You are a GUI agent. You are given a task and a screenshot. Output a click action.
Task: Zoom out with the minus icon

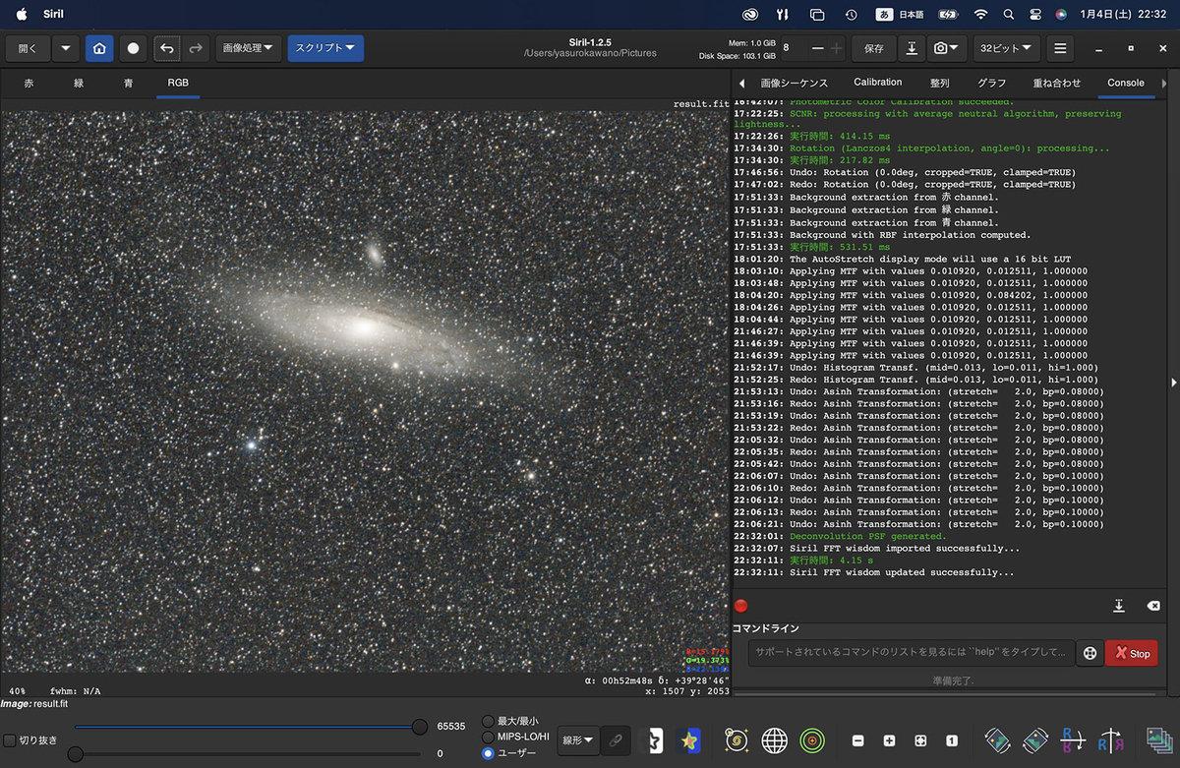point(858,740)
